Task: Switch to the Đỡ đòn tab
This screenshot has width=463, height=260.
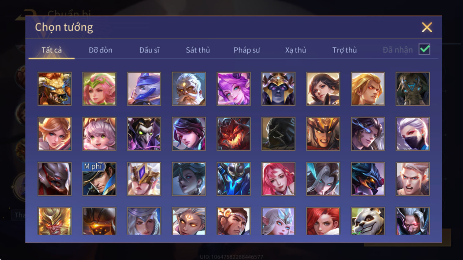Action: pos(100,50)
